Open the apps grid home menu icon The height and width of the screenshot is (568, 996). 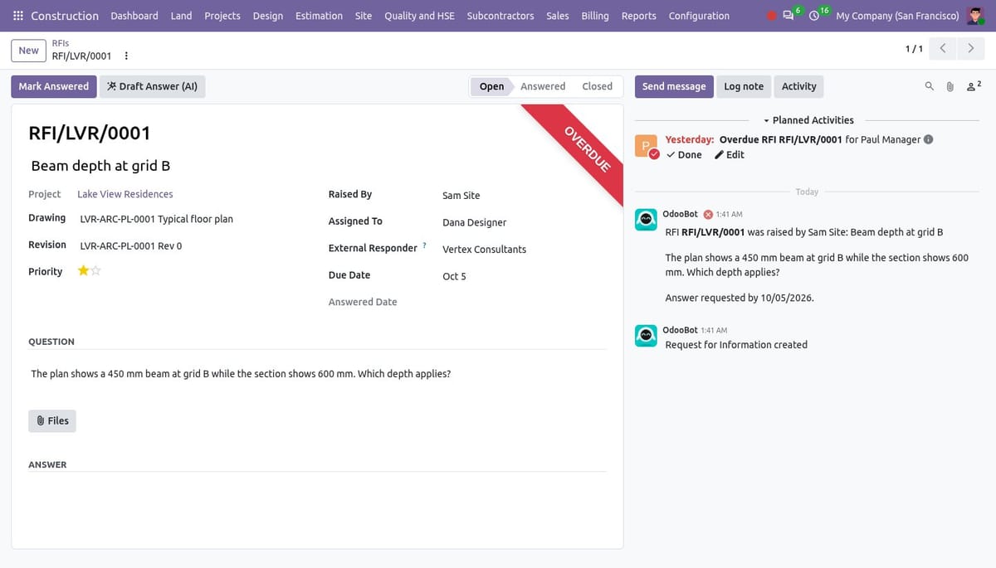(x=18, y=16)
